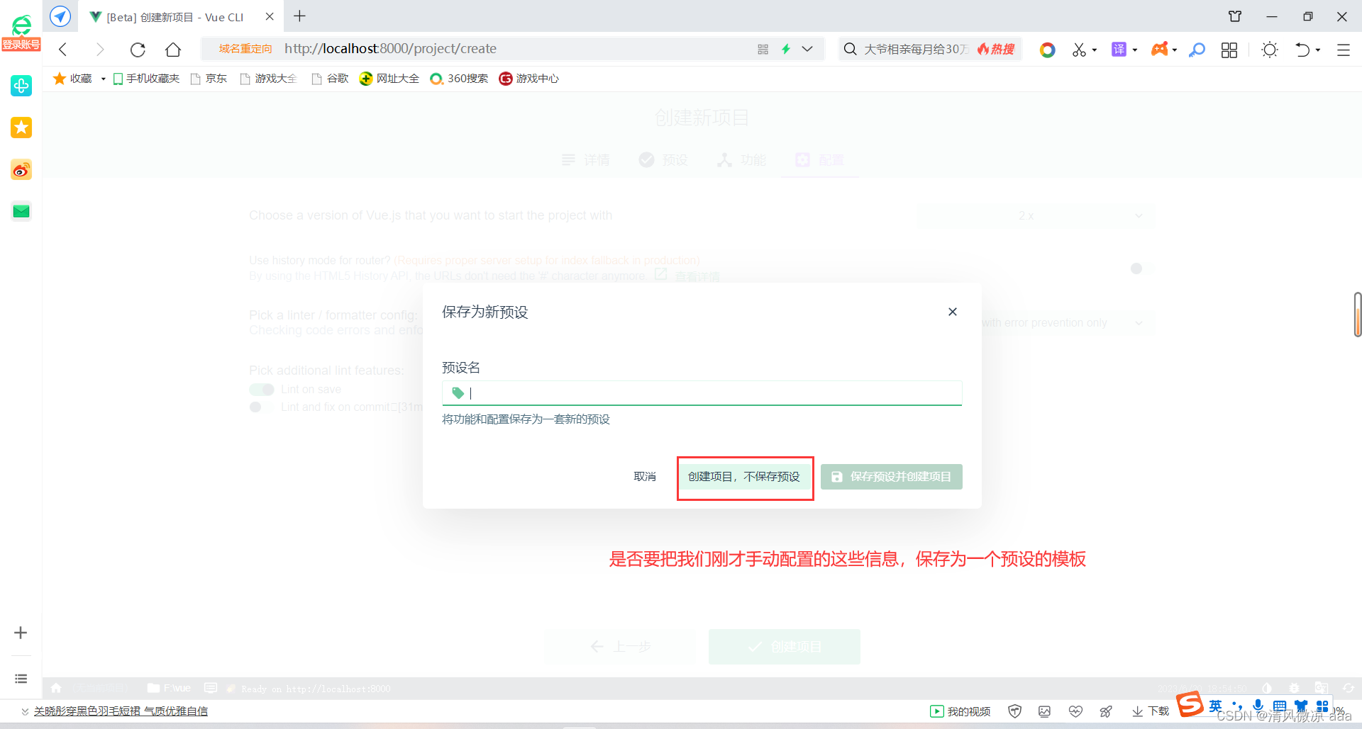Open 360搜索 bookmark
The width and height of the screenshot is (1362, 729).
[460, 79]
